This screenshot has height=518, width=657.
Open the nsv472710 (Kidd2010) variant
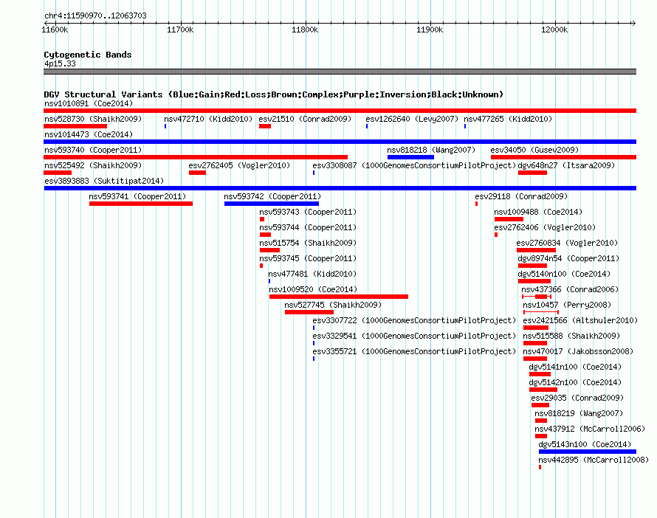[208, 119]
